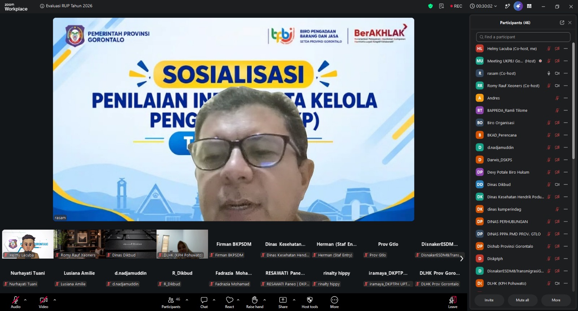Toggle rasam's microphone in participants list
Screen dimensions: 578x311
coord(549,73)
